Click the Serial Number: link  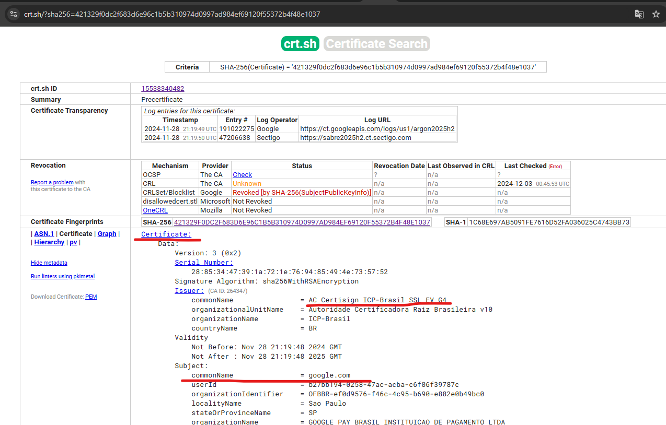[204, 263]
